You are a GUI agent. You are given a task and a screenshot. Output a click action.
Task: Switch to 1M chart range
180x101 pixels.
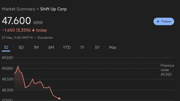click(36, 47)
